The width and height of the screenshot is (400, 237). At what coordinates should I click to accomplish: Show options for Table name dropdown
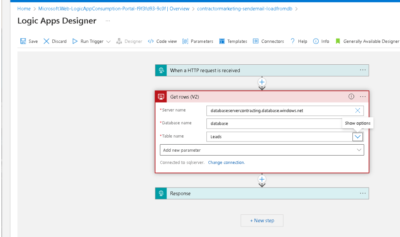pyautogui.click(x=358, y=137)
